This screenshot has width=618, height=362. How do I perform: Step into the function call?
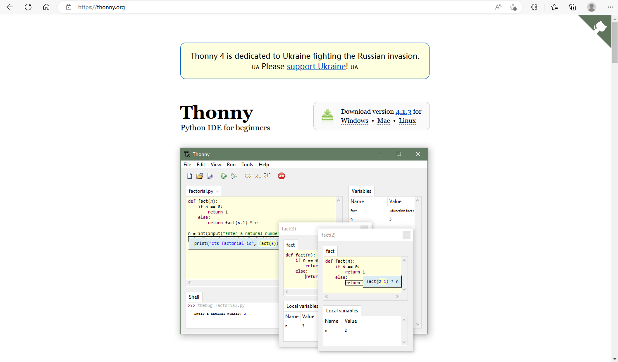pos(257,175)
